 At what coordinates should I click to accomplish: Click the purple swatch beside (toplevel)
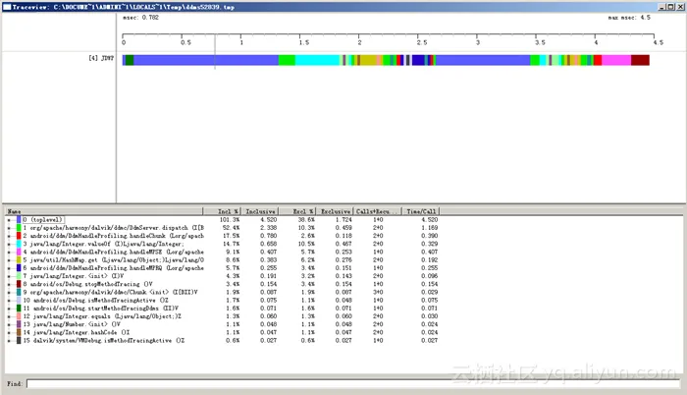point(19,220)
